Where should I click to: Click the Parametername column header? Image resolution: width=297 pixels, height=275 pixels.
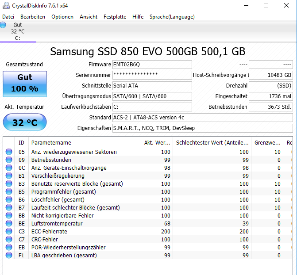[x=85, y=142]
